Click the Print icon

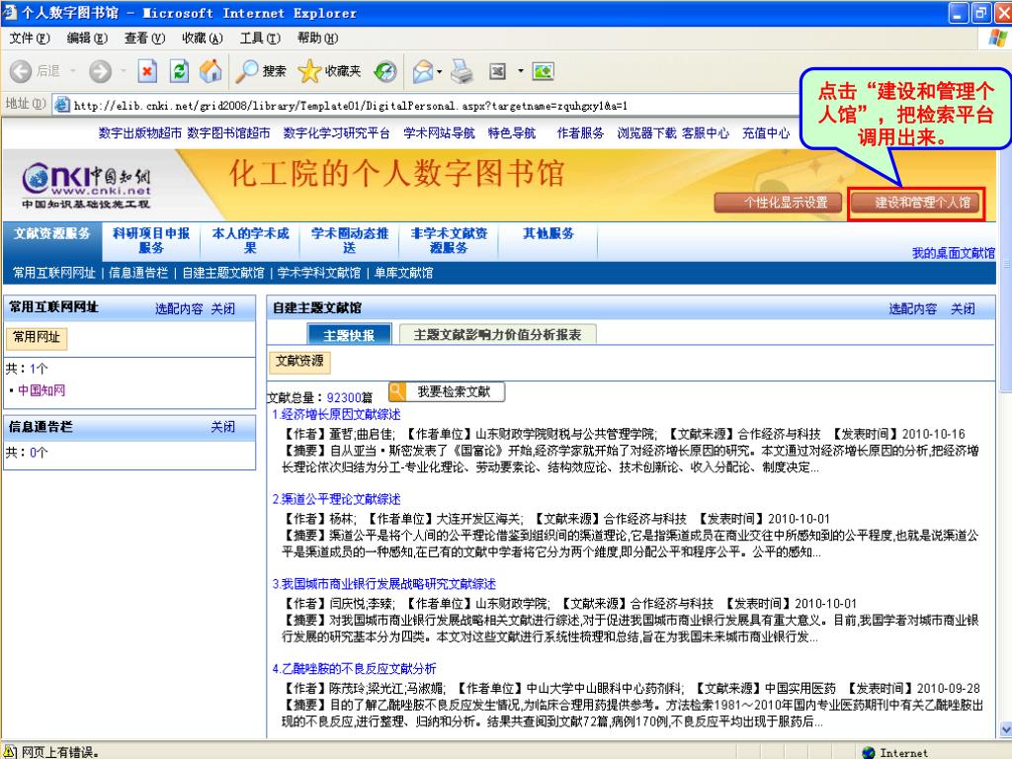click(462, 71)
